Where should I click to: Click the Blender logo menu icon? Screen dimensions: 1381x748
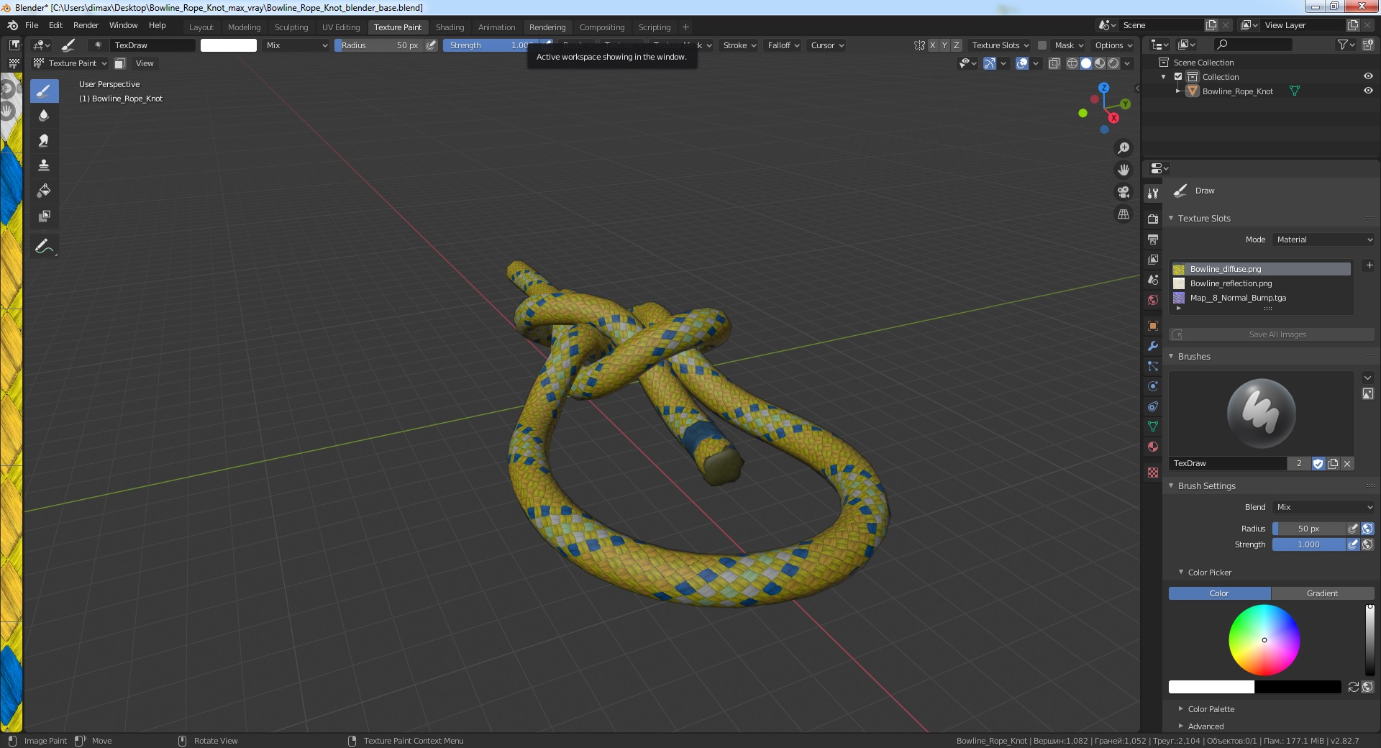12,25
